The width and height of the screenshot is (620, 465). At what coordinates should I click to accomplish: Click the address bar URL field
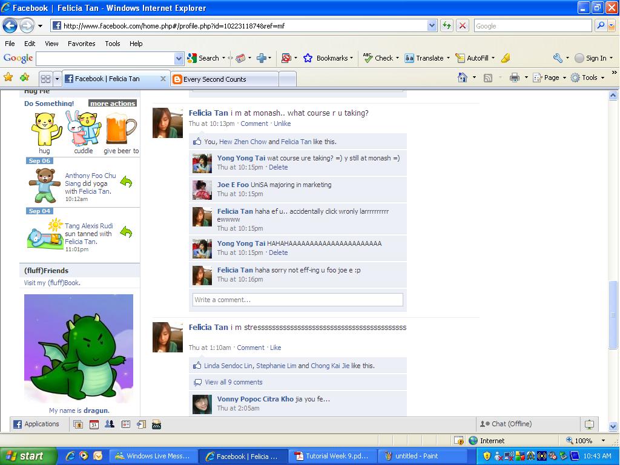239,25
